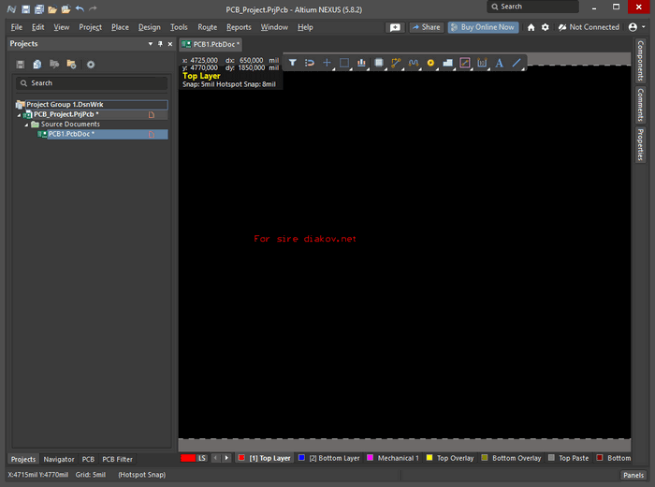Image resolution: width=655 pixels, height=487 pixels.
Task: Toggle the Top Overlay layer color box
Action: pos(429,458)
